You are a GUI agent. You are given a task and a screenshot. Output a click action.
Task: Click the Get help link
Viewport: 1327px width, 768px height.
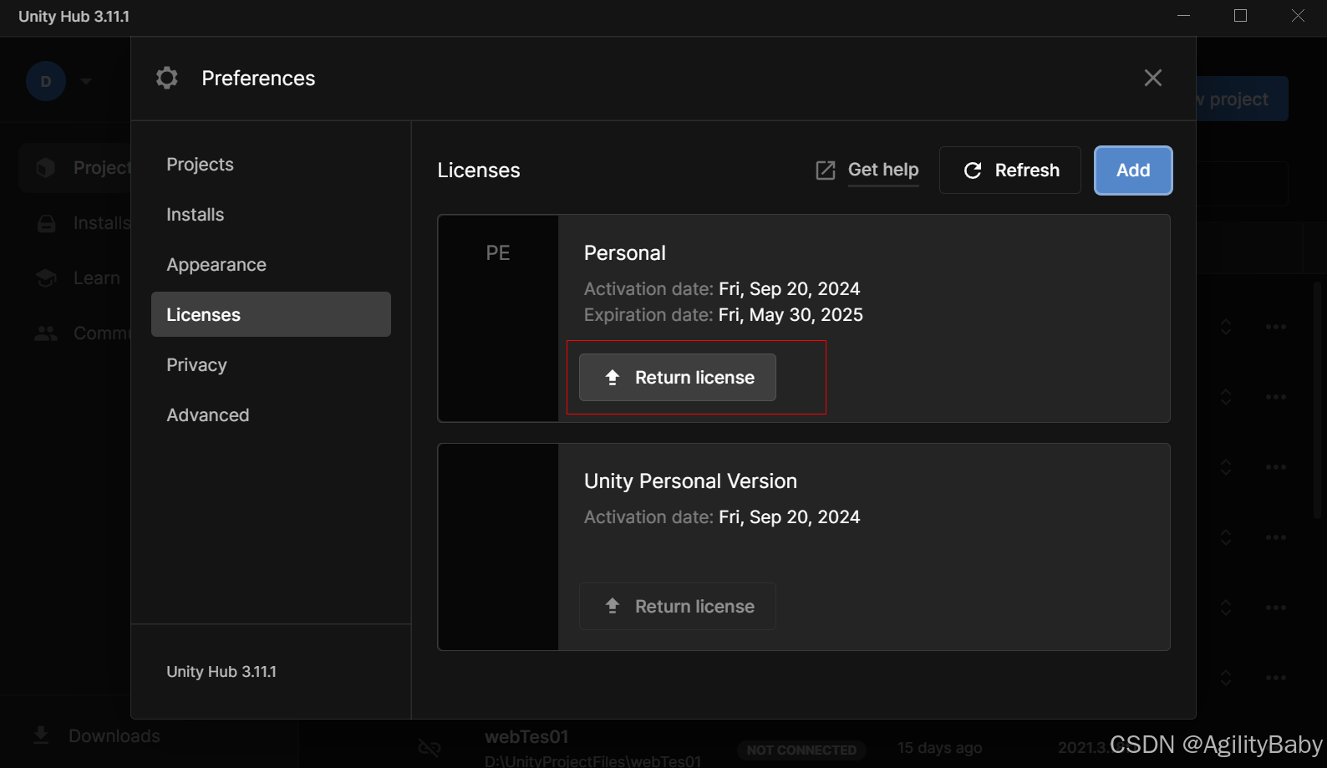pos(883,170)
